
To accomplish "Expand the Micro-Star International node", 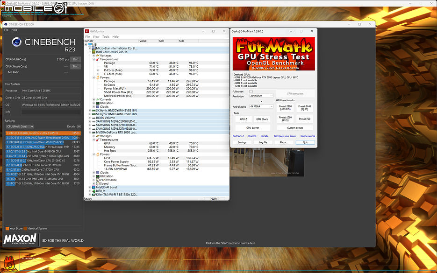I will point(90,48).
